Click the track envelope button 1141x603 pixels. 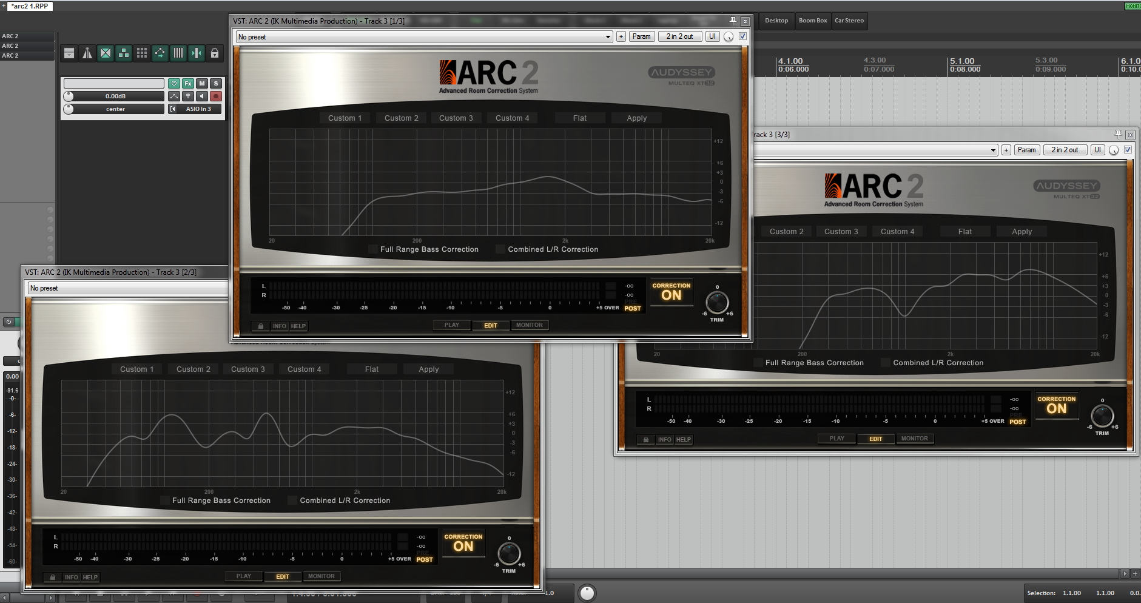tap(174, 96)
